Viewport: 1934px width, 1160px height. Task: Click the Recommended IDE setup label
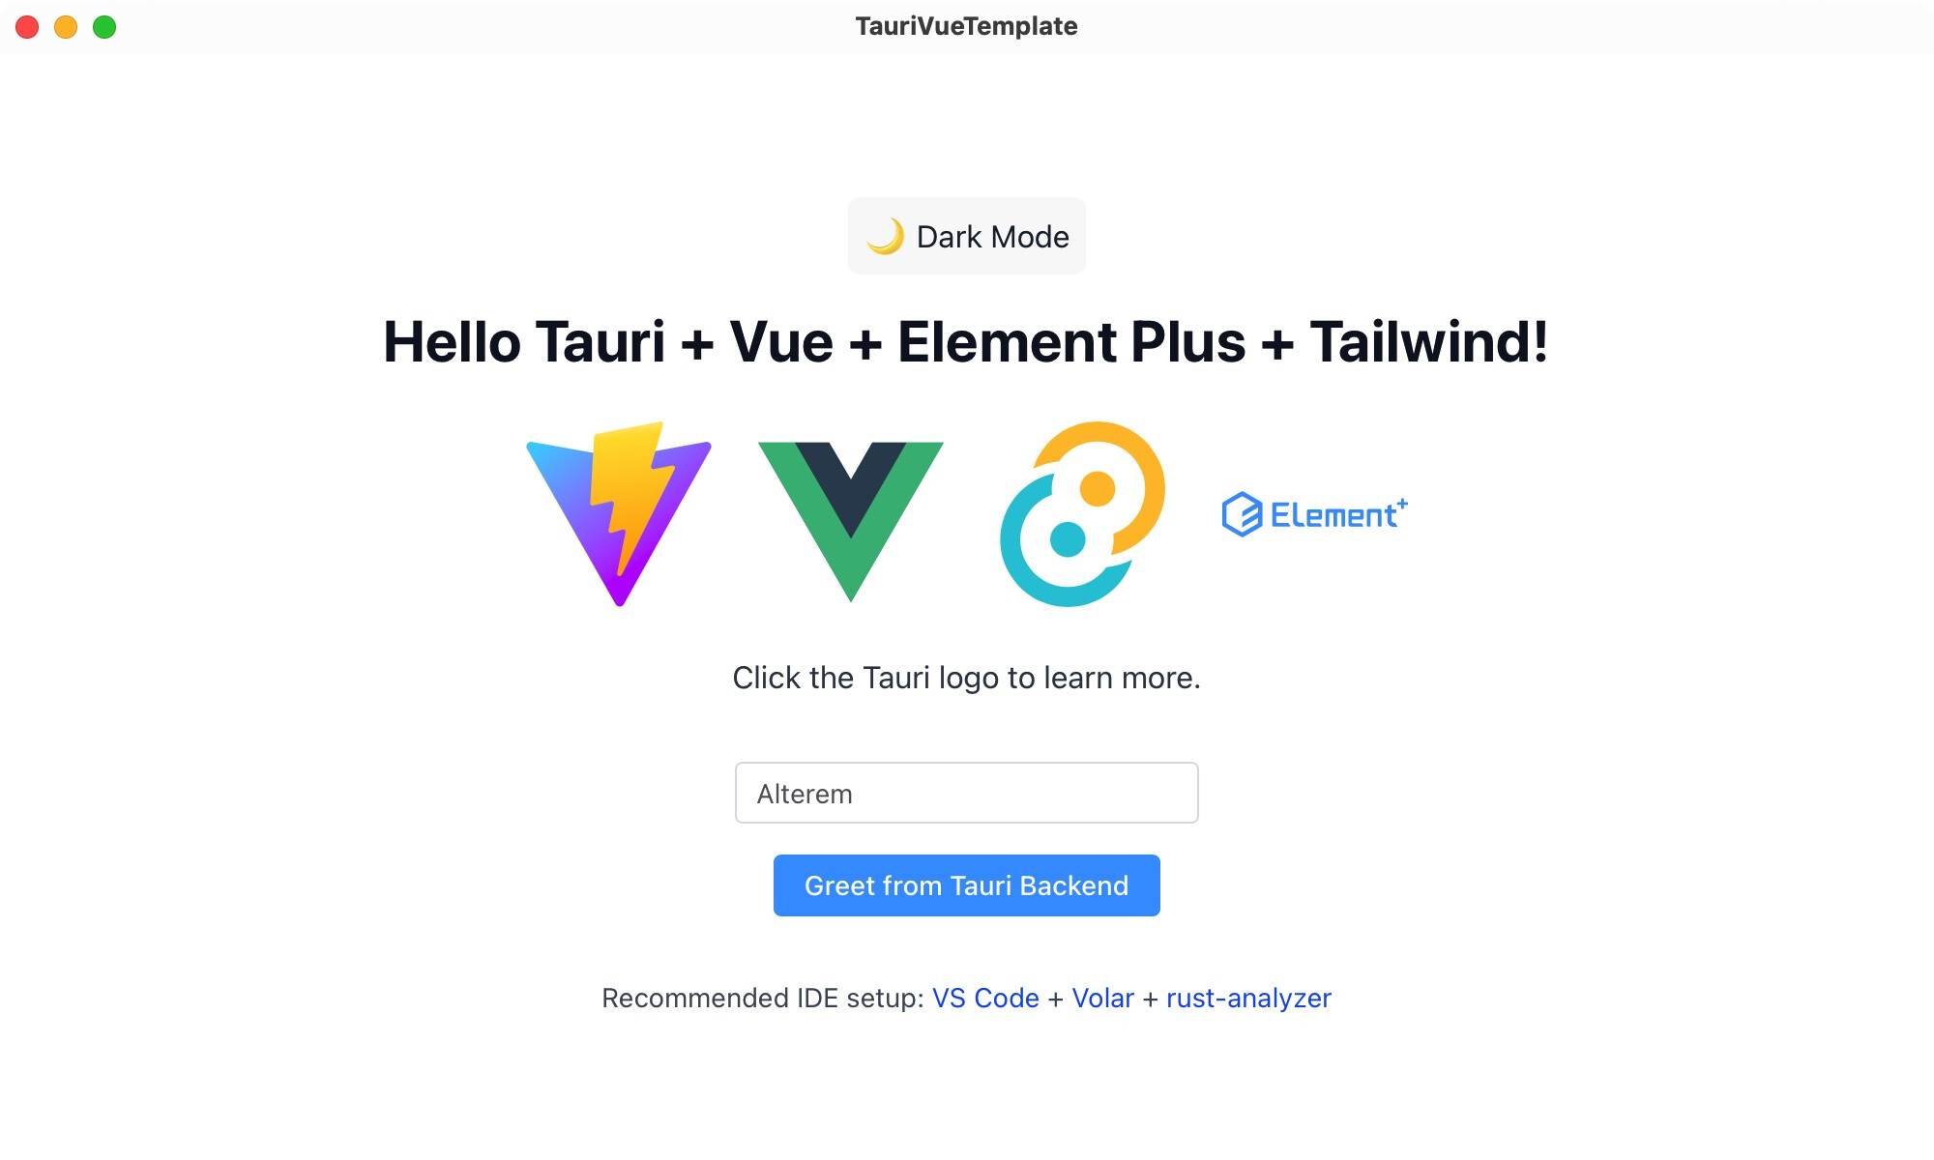pos(763,998)
